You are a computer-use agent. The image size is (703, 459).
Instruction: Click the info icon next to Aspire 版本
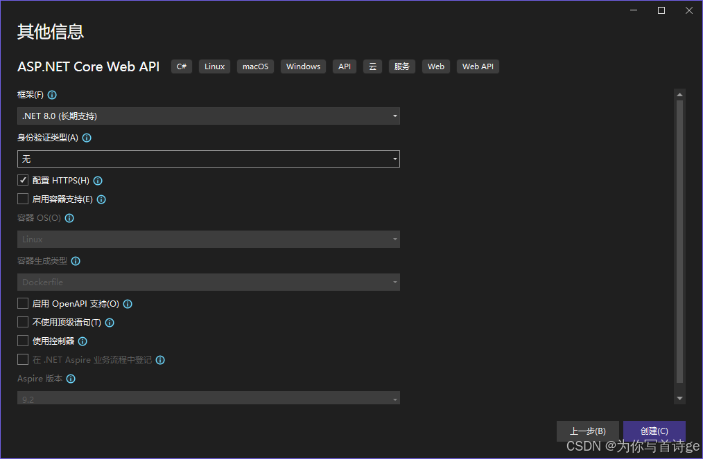click(x=71, y=379)
